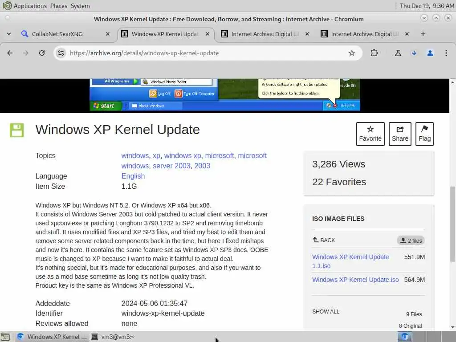Open the profile avatar icon
This screenshot has width=456, height=342.
430,53
